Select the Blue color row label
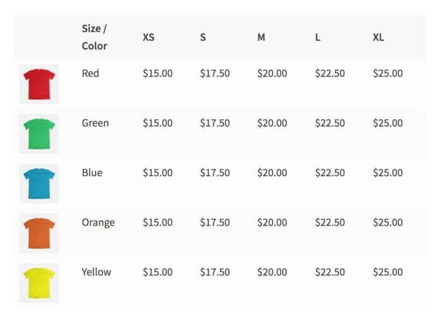 point(92,173)
